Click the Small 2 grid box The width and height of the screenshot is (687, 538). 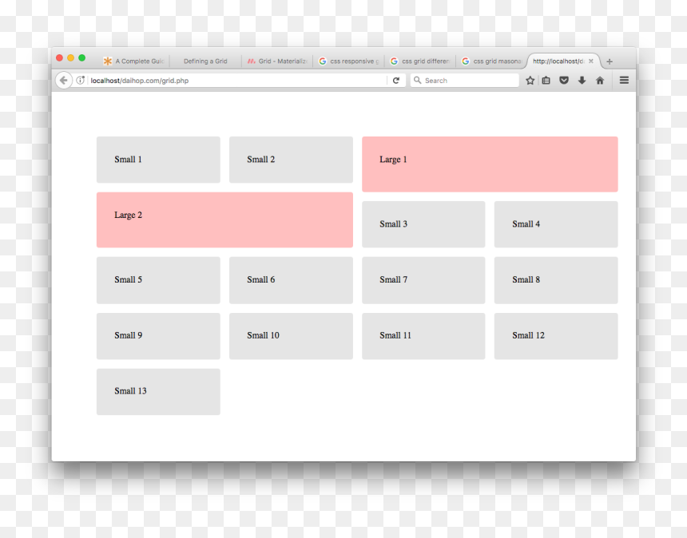tap(291, 160)
